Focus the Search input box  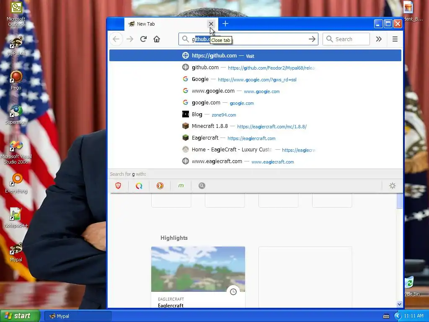pos(346,39)
